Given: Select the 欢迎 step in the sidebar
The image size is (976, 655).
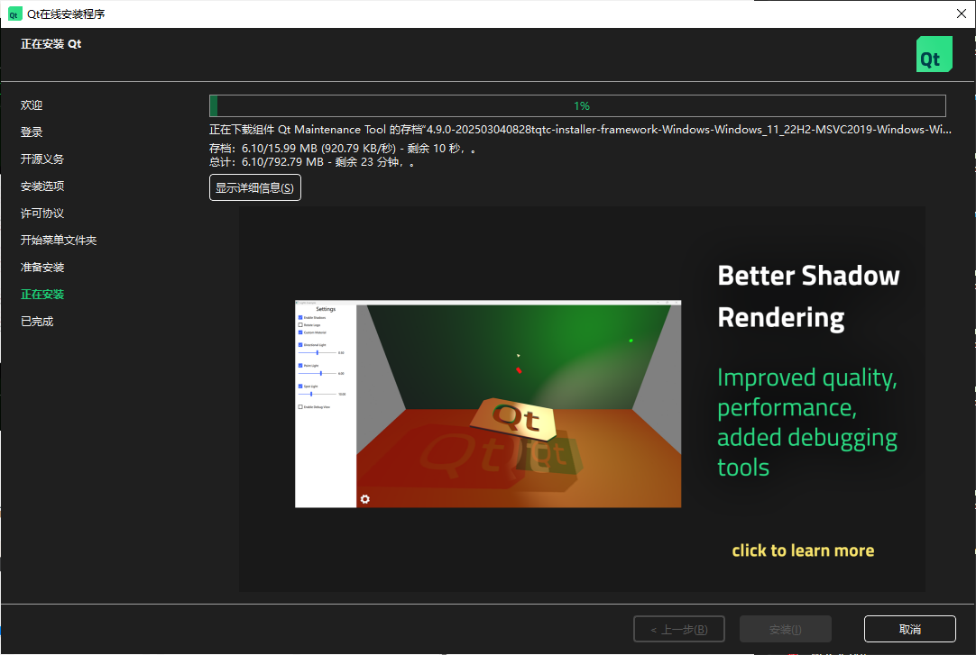Looking at the screenshot, I should click(32, 105).
